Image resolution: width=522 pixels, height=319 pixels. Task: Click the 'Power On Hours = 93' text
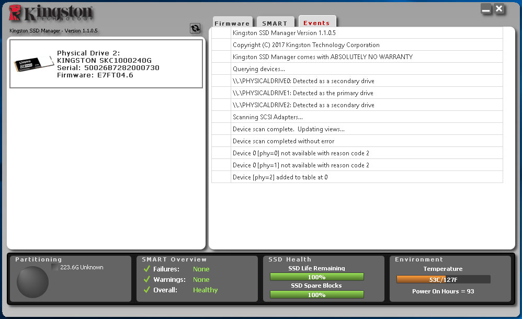pos(443,291)
